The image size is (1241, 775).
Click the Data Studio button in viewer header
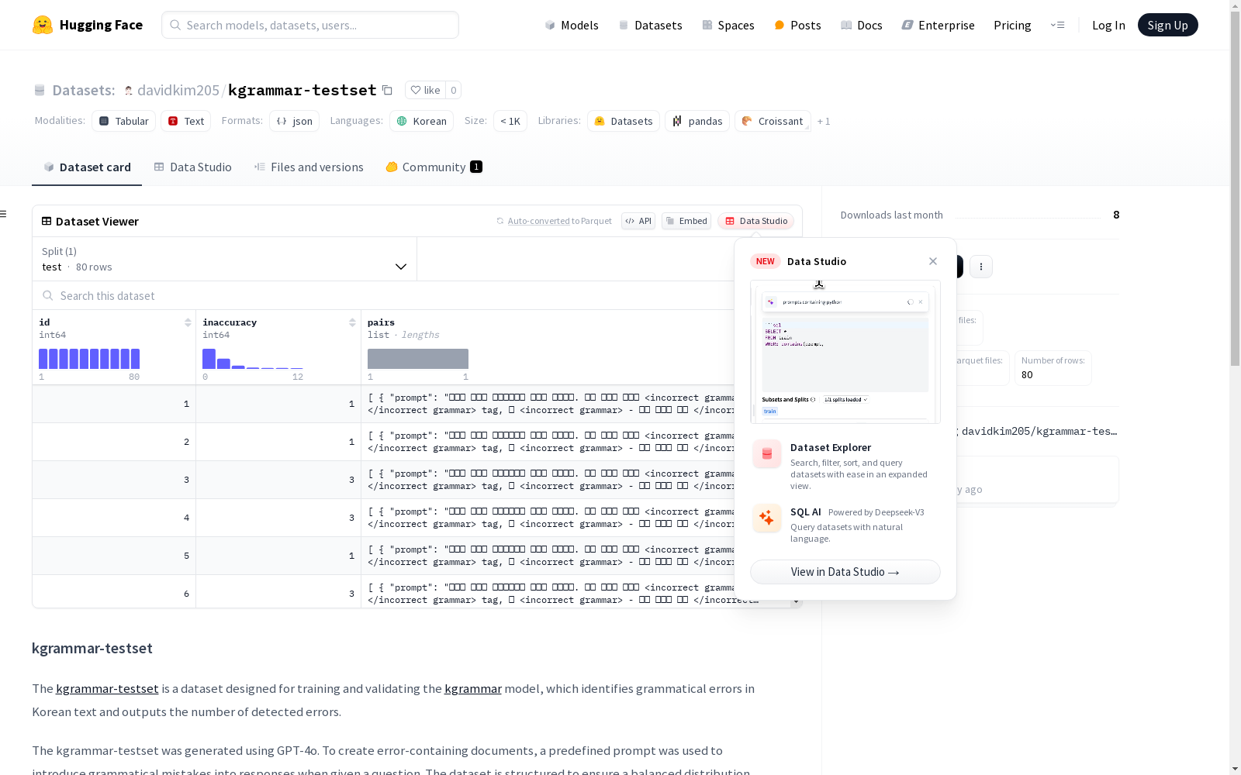coord(755,221)
